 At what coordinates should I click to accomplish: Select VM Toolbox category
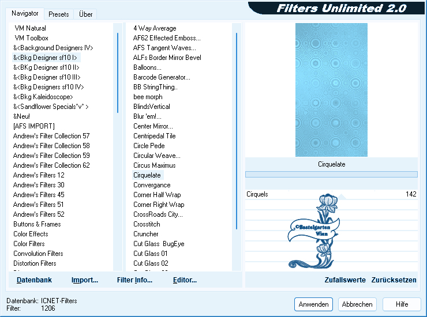[31, 38]
